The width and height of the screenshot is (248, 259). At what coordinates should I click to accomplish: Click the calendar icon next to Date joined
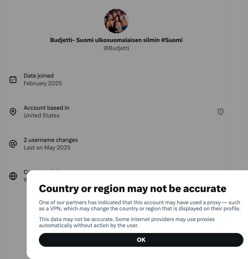click(x=13, y=80)
